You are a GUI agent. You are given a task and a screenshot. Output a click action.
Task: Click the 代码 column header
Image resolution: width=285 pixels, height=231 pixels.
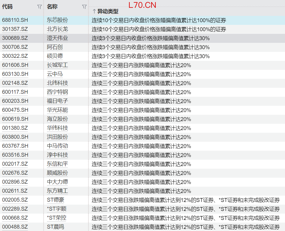click(x=7, y=7)
